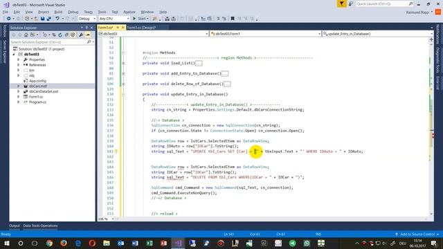The width and height of the screenshot is (443, 249).
Task: Click the Start debugging button
Action: click(141, 19)
